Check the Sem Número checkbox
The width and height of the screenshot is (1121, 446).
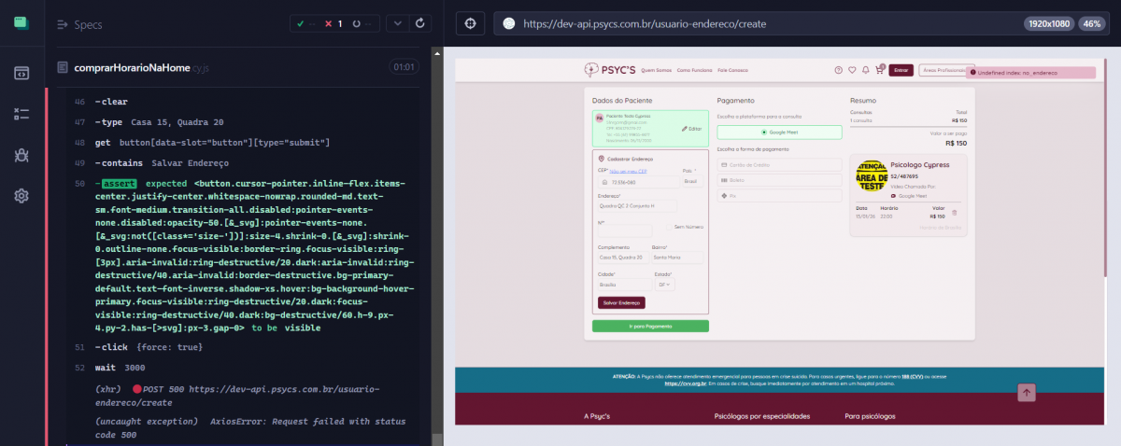point(668,226)
